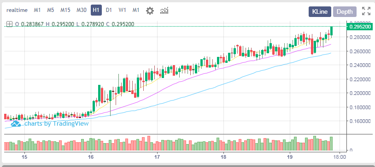Collapse the OHLC legend box icon

coord(9,24)
